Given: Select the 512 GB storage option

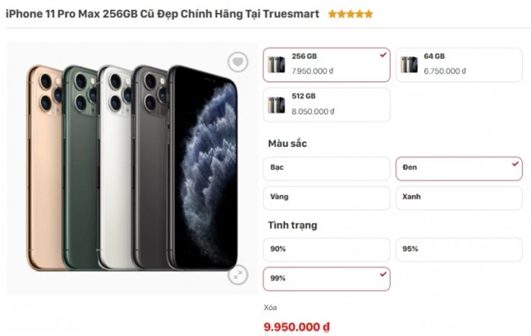Looking at the screenshot, I should click(326, 105).
